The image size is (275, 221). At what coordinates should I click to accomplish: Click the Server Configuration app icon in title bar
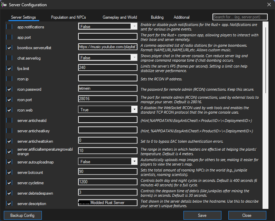pyautogui.click(x=4, y=5)
